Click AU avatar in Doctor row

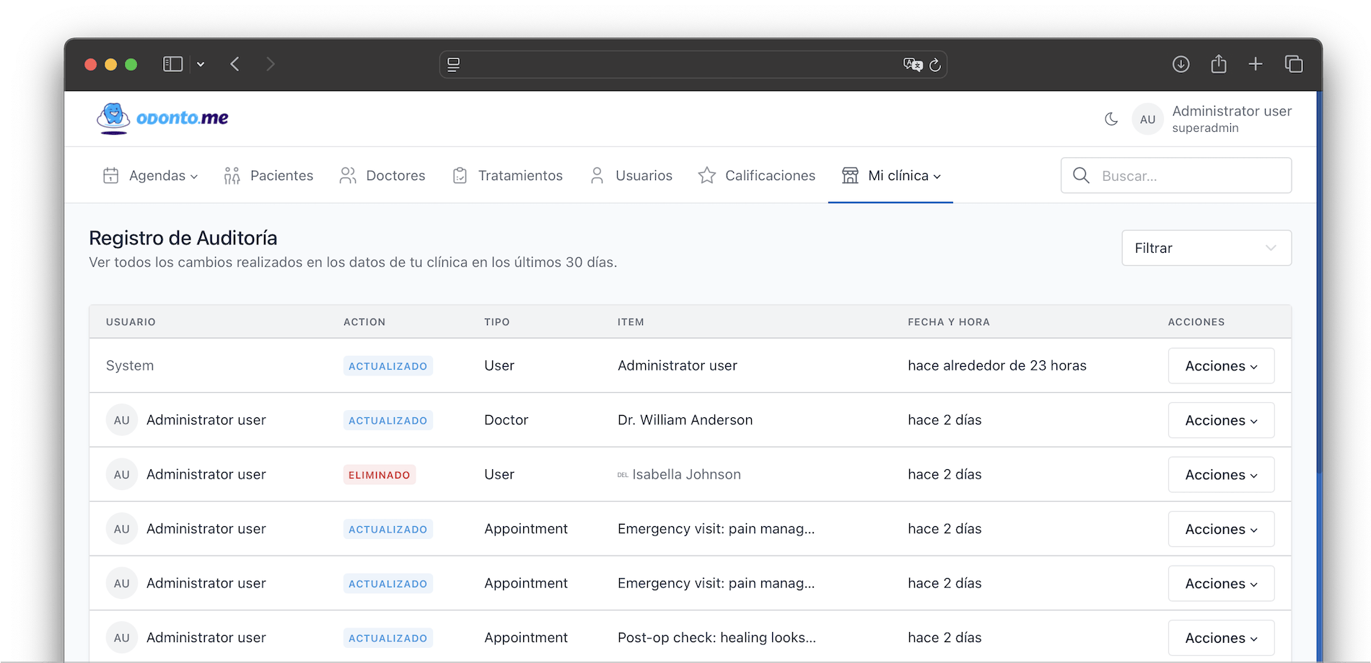[122, 420]
